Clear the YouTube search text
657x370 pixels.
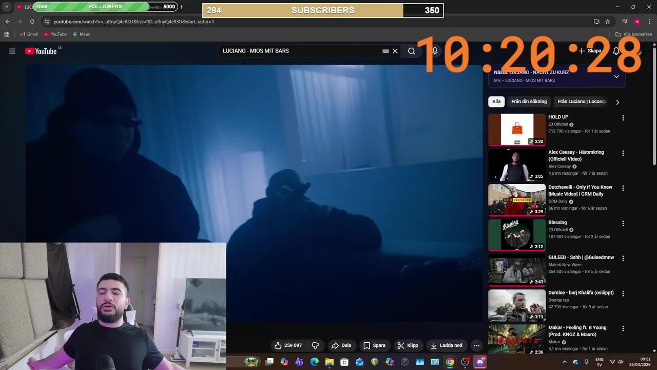[395, 51]
